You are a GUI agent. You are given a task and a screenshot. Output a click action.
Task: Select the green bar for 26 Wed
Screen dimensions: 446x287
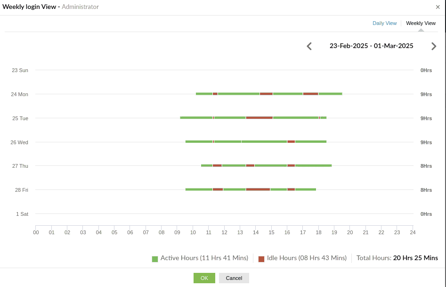pos(257,142)
